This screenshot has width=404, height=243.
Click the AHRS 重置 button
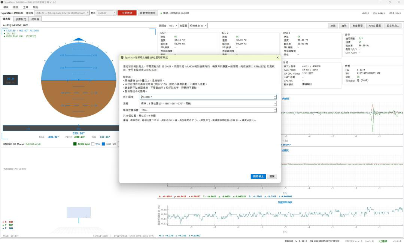pyautogui.click(x=375, y=26)
